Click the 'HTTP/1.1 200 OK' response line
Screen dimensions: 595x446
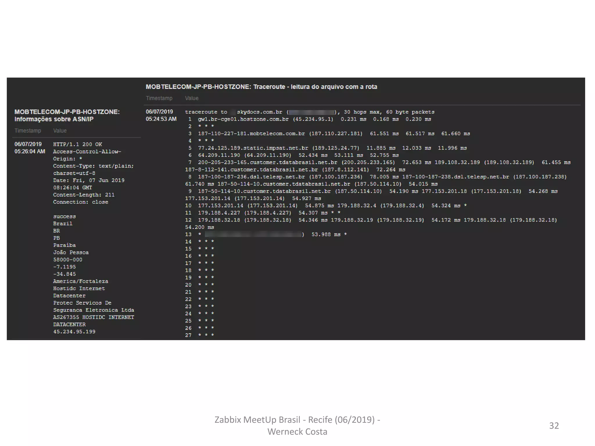[x=78, y=144]
